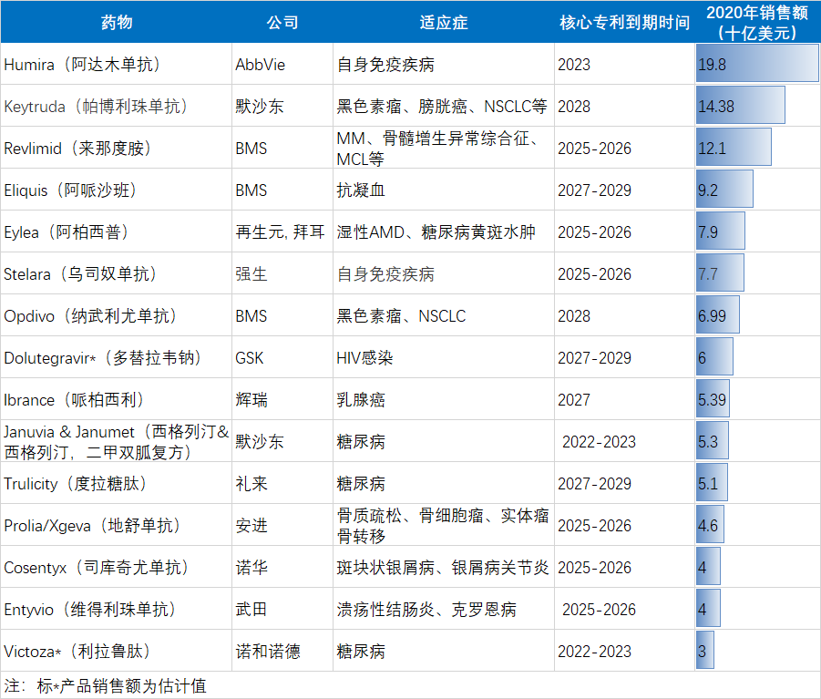
Task: Click the Januvia & Janumet cell
Action: pos(117,441)
